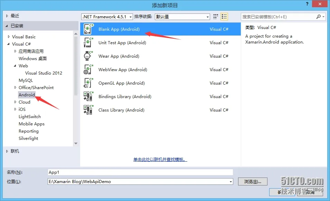Image resolution: width=330 pixels, height=201 pixels.
Task: Click the Class Library (Android) name
Action: click(x=121, y=110)
